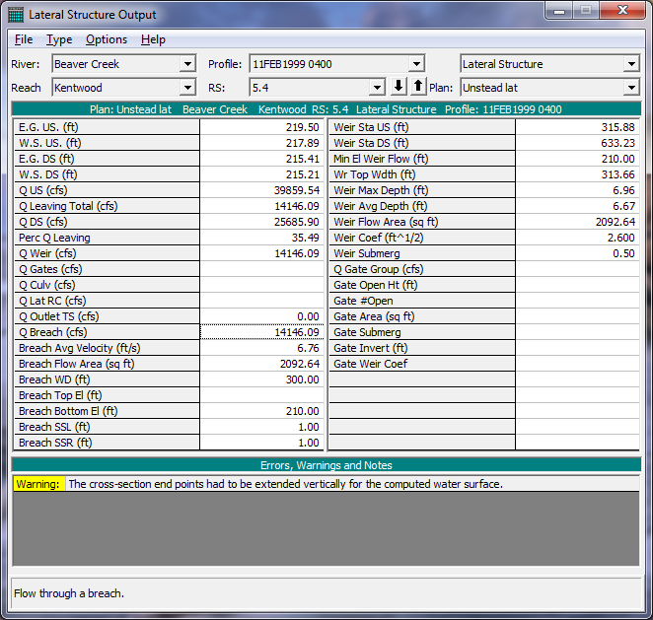Open the River dropdown showing Beaver Creek

(x=187, y=64)
